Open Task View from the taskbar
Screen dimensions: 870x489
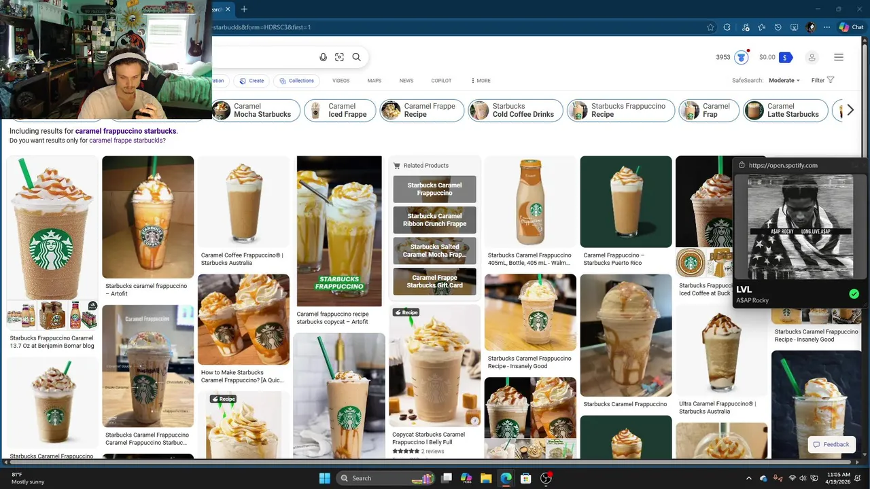(x=447, y=478)
